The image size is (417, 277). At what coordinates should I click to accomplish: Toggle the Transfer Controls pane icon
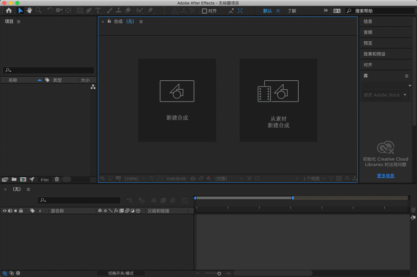[12, 273]
